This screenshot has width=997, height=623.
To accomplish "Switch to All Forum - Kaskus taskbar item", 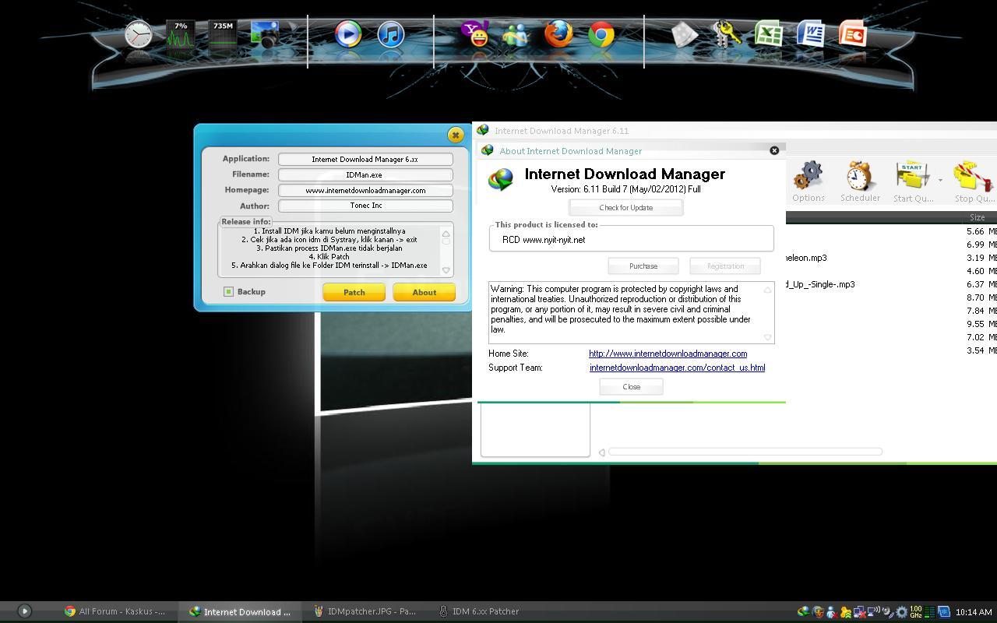I will tap(115, 611).
